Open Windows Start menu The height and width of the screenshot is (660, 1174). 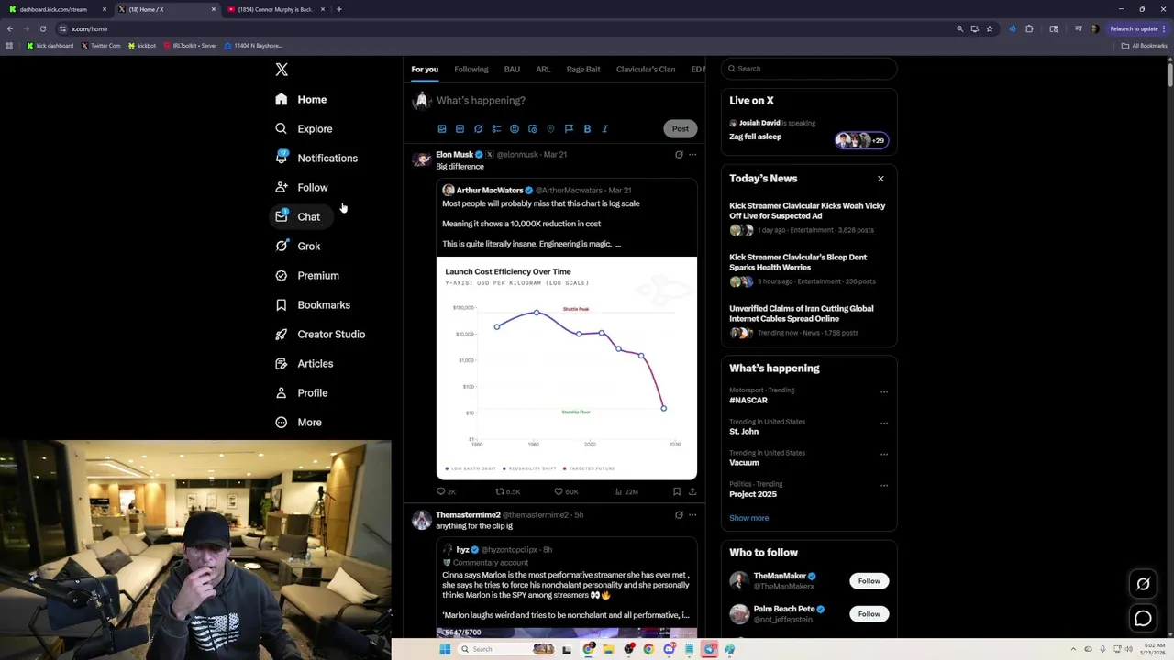[445, 649]
